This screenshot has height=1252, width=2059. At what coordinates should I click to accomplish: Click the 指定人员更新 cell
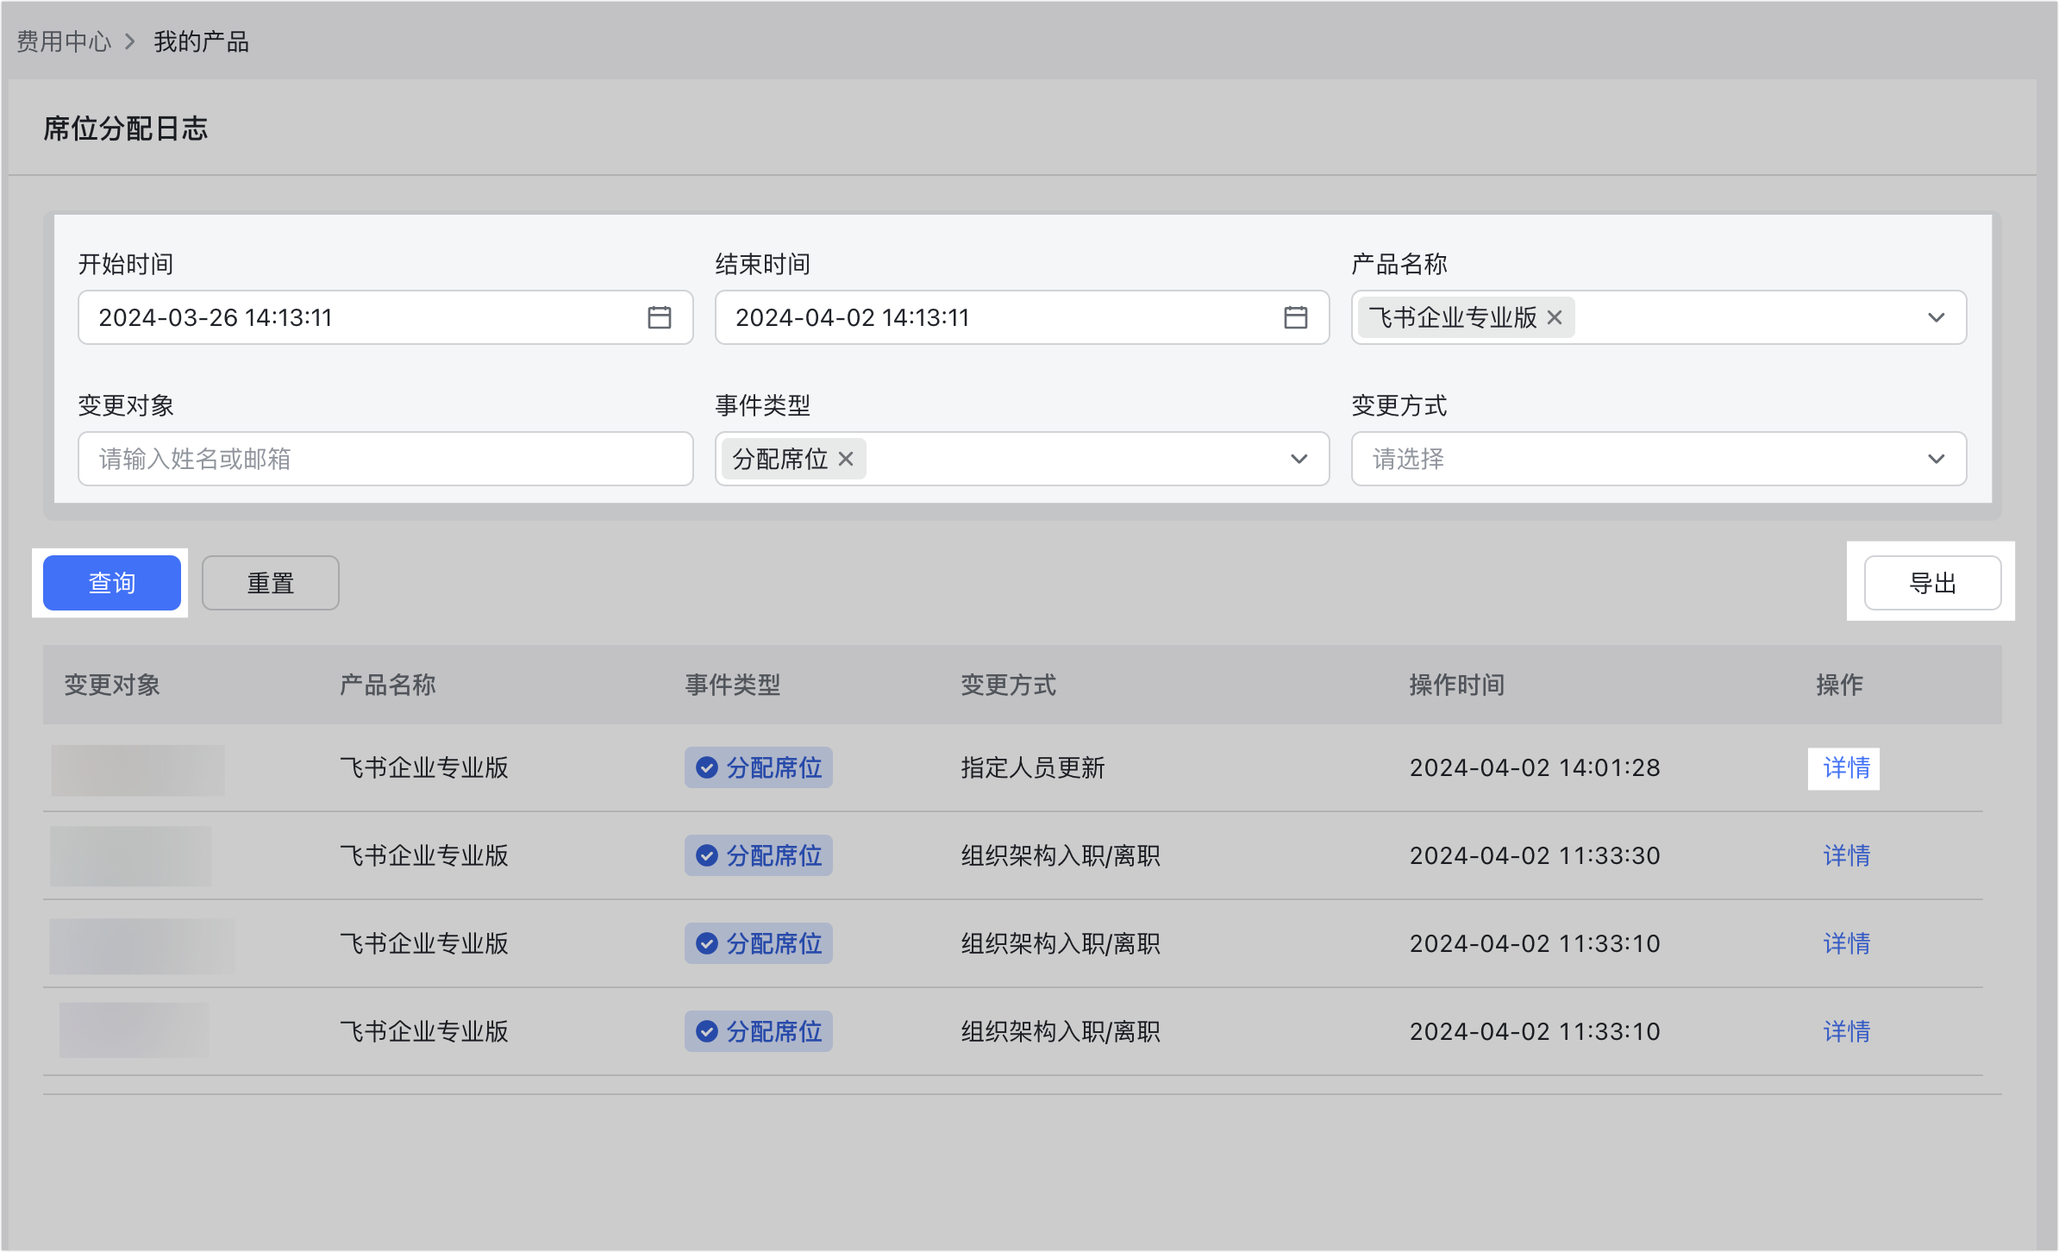(x=1033, y=767)
